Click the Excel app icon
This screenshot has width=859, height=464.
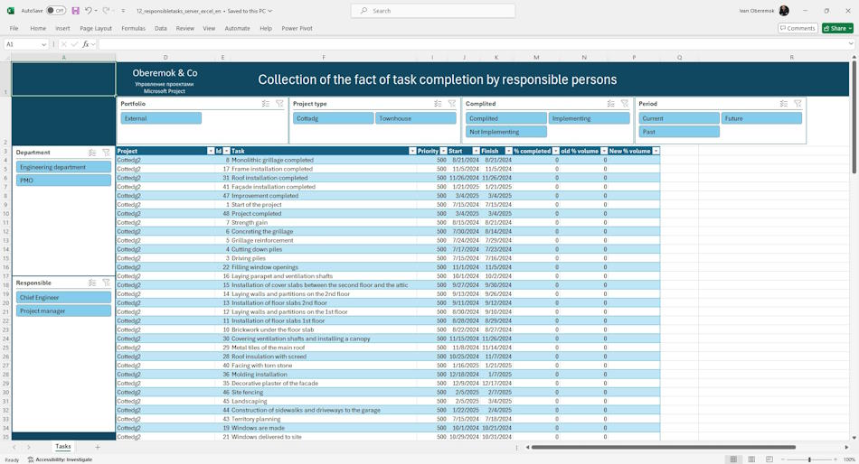(x=11, y=11)
